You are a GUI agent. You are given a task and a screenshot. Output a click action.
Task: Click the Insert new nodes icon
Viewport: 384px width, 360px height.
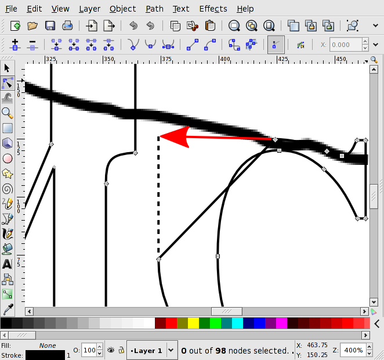15,45
